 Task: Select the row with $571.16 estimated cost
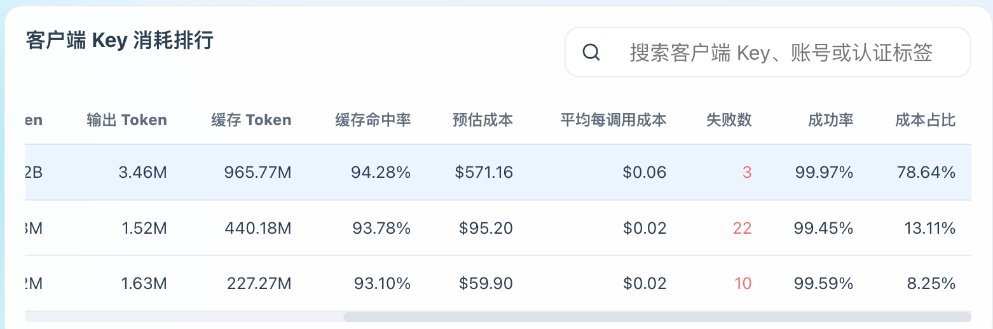point(498,172)
